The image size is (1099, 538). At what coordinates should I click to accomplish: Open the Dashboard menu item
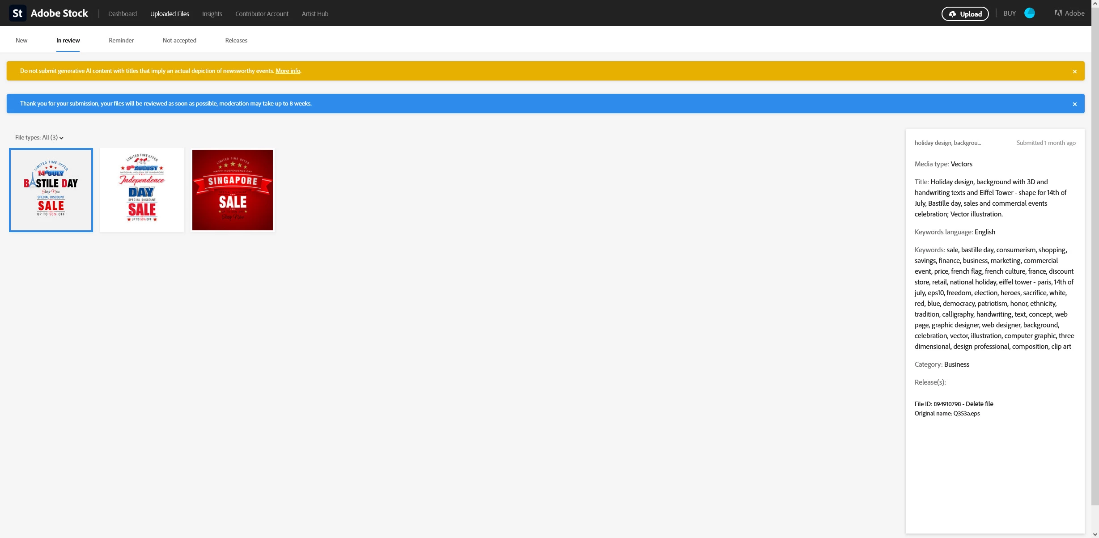tap(123, 14)
